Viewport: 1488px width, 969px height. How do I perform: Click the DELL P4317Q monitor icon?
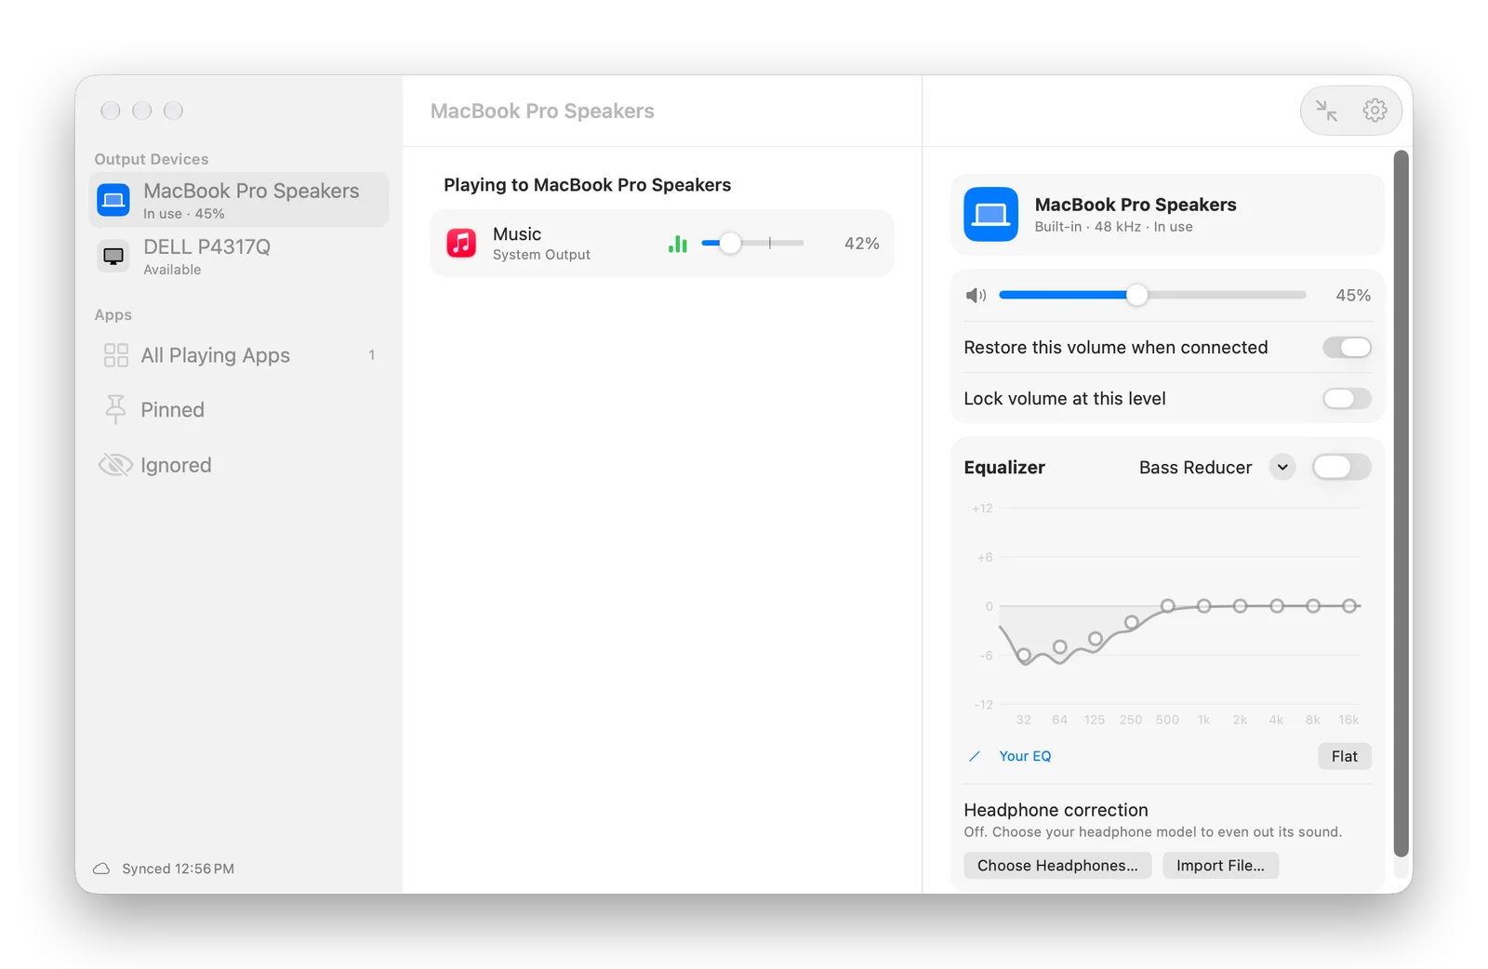(113, 256)
